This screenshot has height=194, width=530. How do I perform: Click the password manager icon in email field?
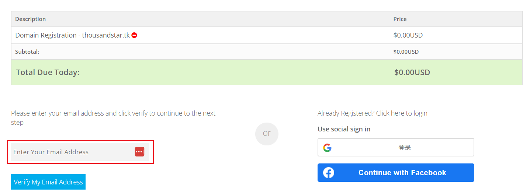(139, 152)
